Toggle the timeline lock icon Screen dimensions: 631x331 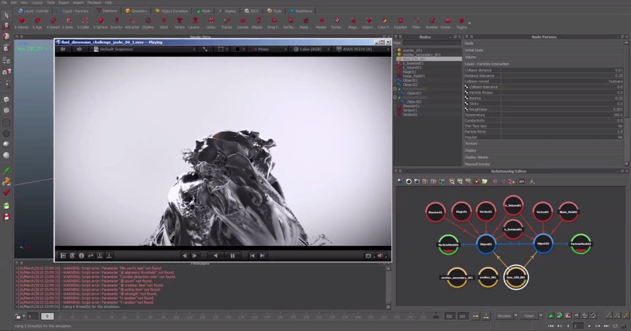coord(18,316)
